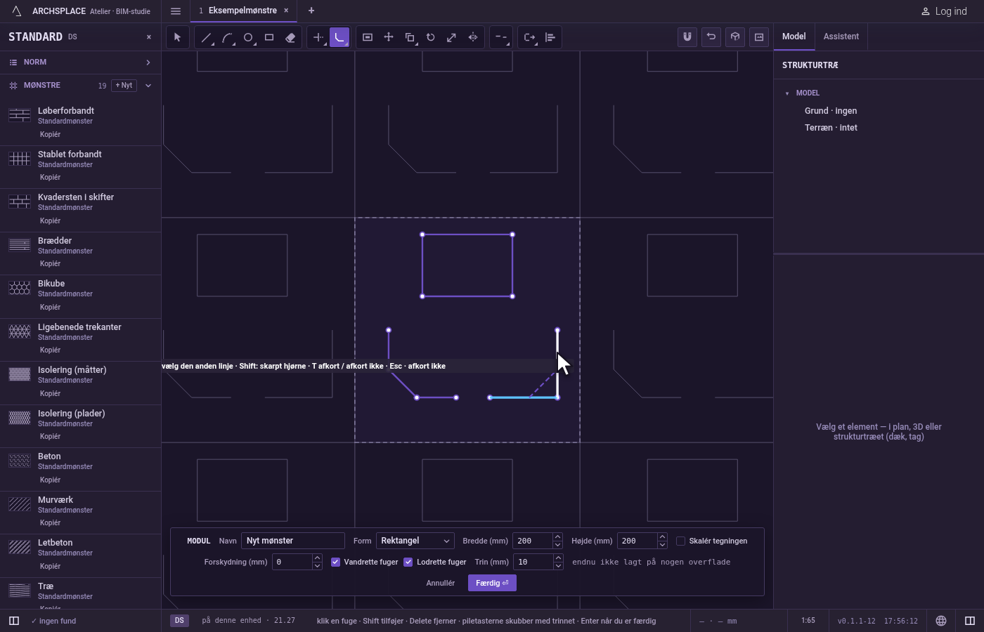984x632 pixels.
Task: Open the hamburger menu
Action: [176, 11]
